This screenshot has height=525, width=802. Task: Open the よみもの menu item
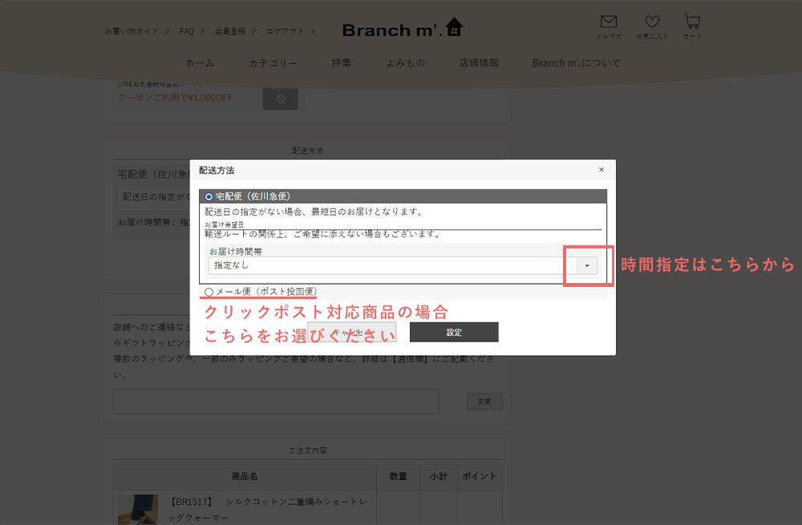(x=405, y=63)
